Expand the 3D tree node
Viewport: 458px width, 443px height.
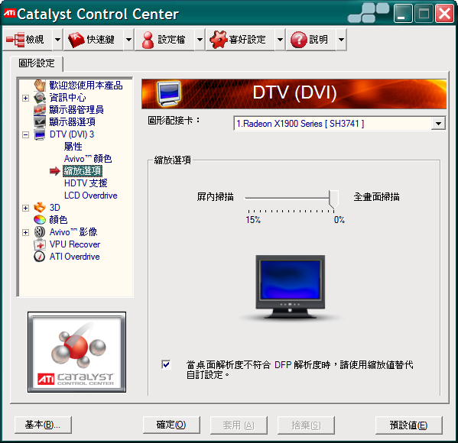coord(26,208)
